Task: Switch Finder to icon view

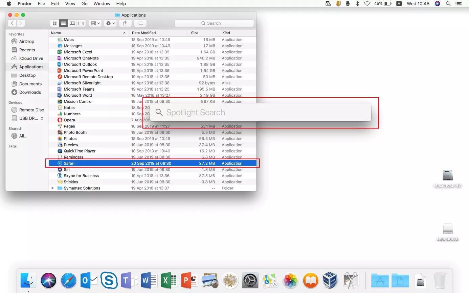Action: [55, 23]
